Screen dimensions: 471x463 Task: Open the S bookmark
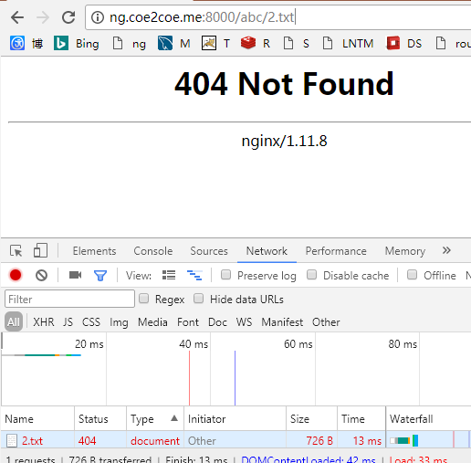tap(296, 44)
